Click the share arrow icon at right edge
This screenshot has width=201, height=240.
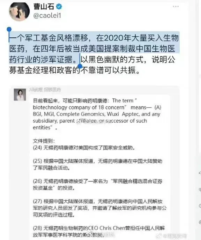tap(200, 173)
